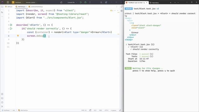Open the Version control dropdown
Screen dimensions: 199x112
pos(31,2)
